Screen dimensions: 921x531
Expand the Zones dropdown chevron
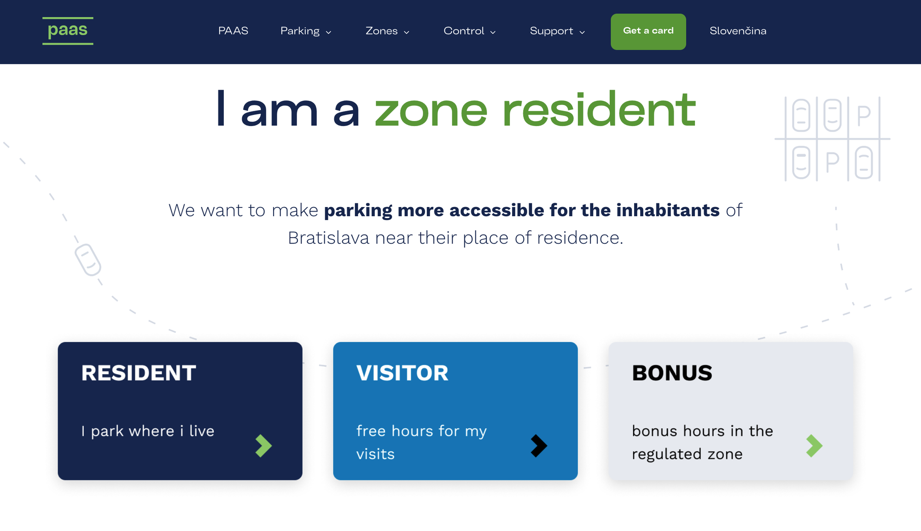coord(407,32)
